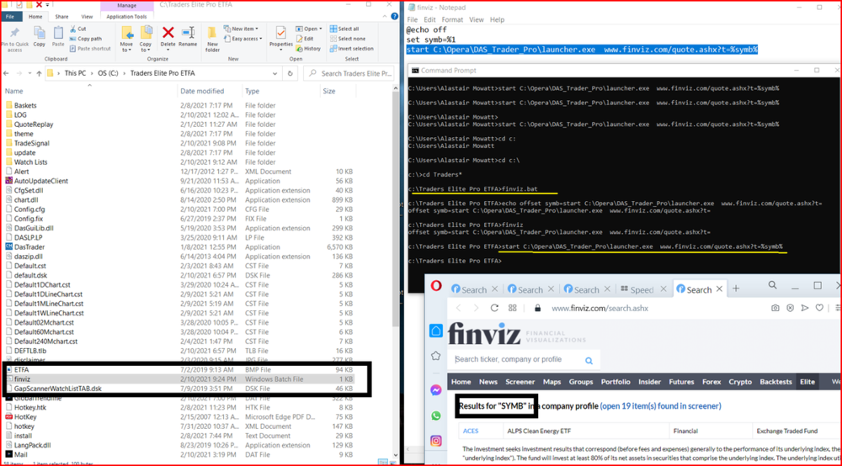The width and height of the screenshot is (842, 466).
Task: Open finviz Screener nav link
Action: click(x=520, y=382)
